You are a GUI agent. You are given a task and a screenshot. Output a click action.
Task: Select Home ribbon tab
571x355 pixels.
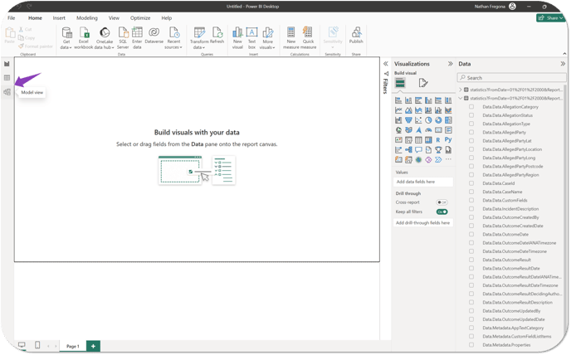tap(35, 18)
